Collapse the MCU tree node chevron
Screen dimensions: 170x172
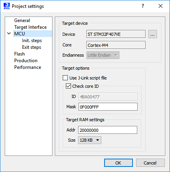tap(9, 33)
